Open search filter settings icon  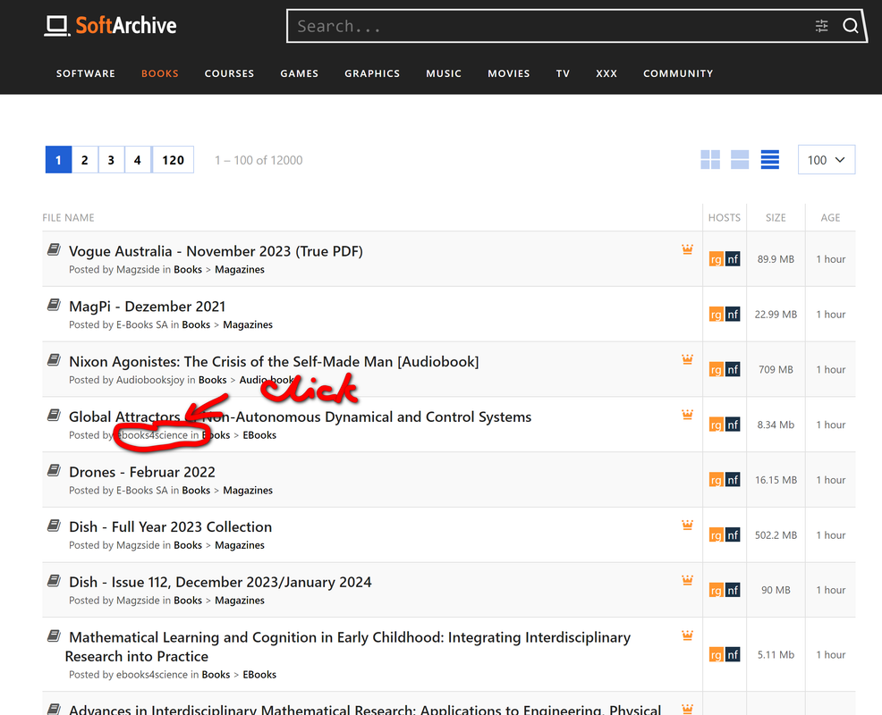(x=821, y=26)
